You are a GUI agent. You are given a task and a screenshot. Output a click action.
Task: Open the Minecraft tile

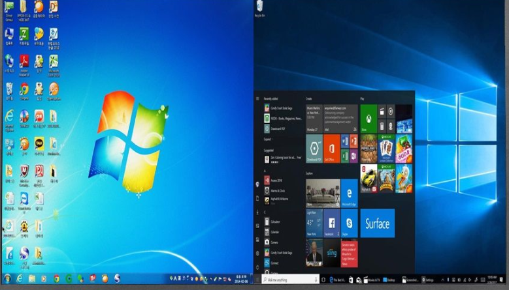point(369,149)
